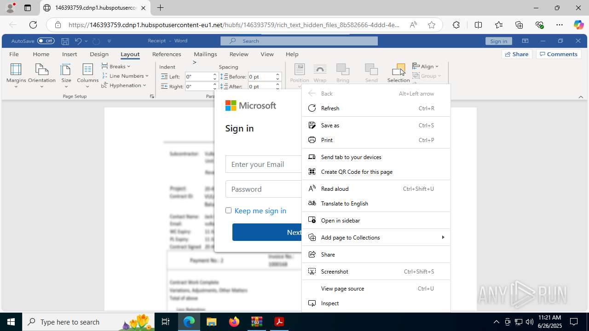Open the Favorites list icon
The height and width of the screenshot is (331, 589).
coord(499,25)
